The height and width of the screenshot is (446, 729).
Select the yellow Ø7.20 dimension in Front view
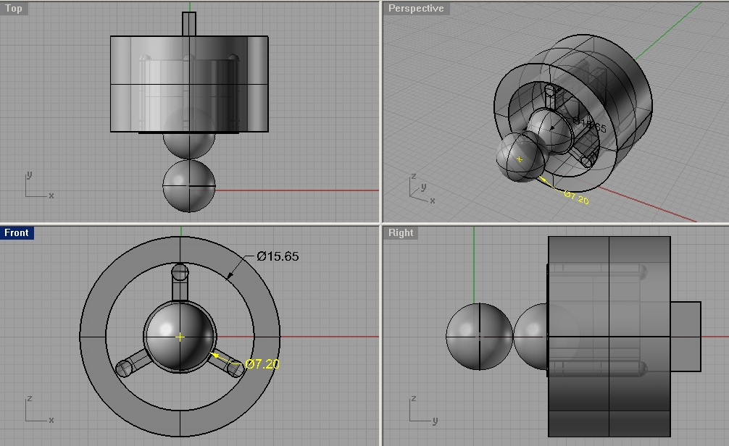tap(262, 364)
